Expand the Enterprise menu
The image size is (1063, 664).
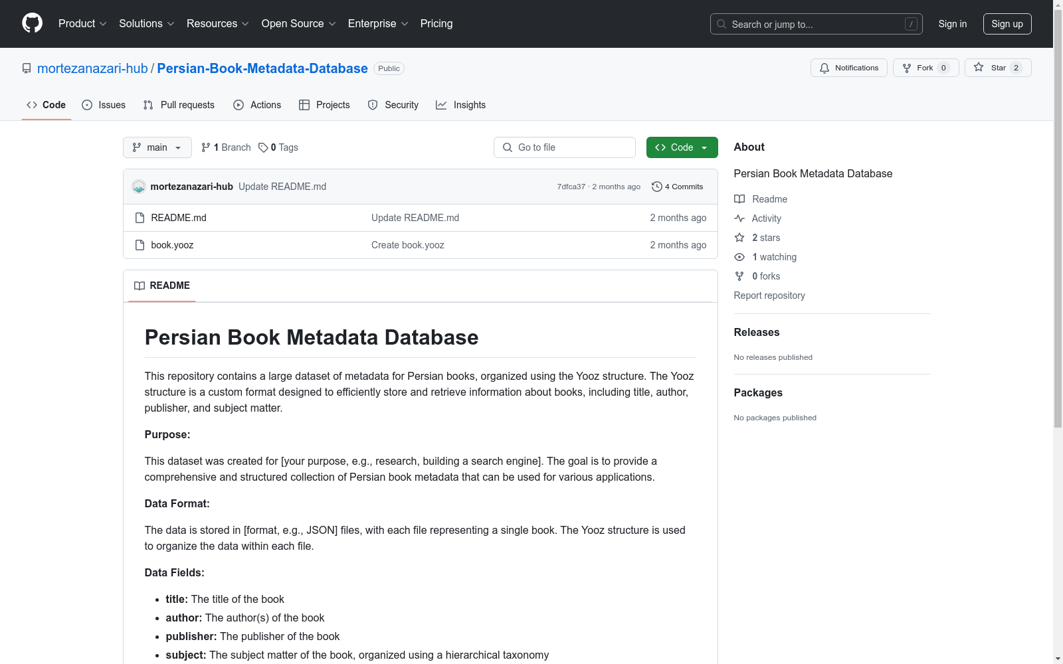tap(378, 23)
